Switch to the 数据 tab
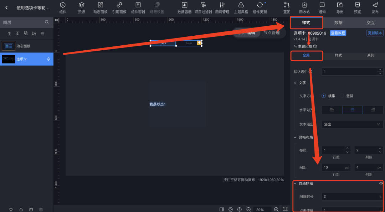This screenshot has width=385, height=212. pos(338,22)
